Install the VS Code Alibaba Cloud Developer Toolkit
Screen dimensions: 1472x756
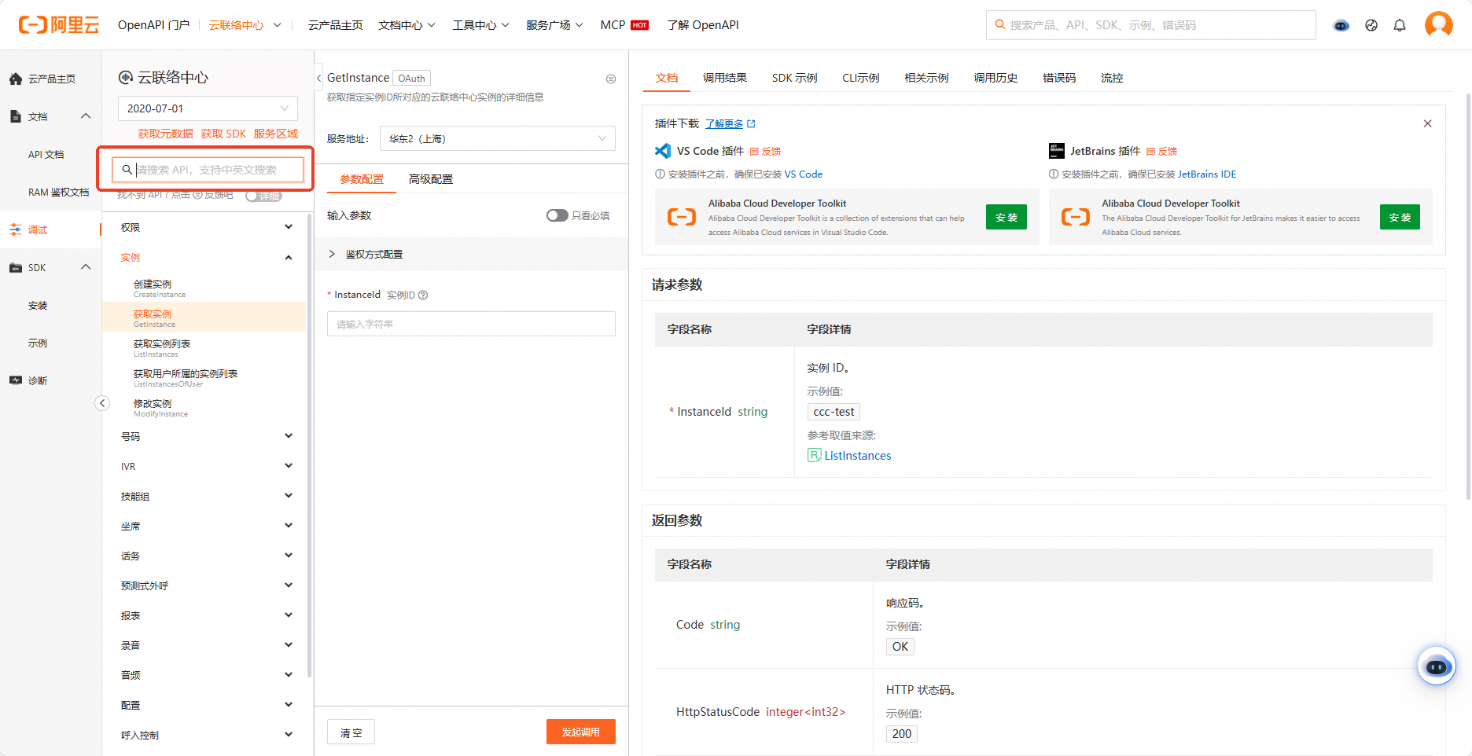[x=1006, y=217]
